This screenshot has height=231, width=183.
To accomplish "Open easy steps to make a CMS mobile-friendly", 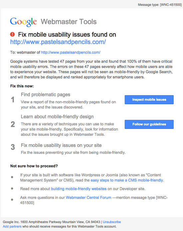I will [x=127, y=180].
